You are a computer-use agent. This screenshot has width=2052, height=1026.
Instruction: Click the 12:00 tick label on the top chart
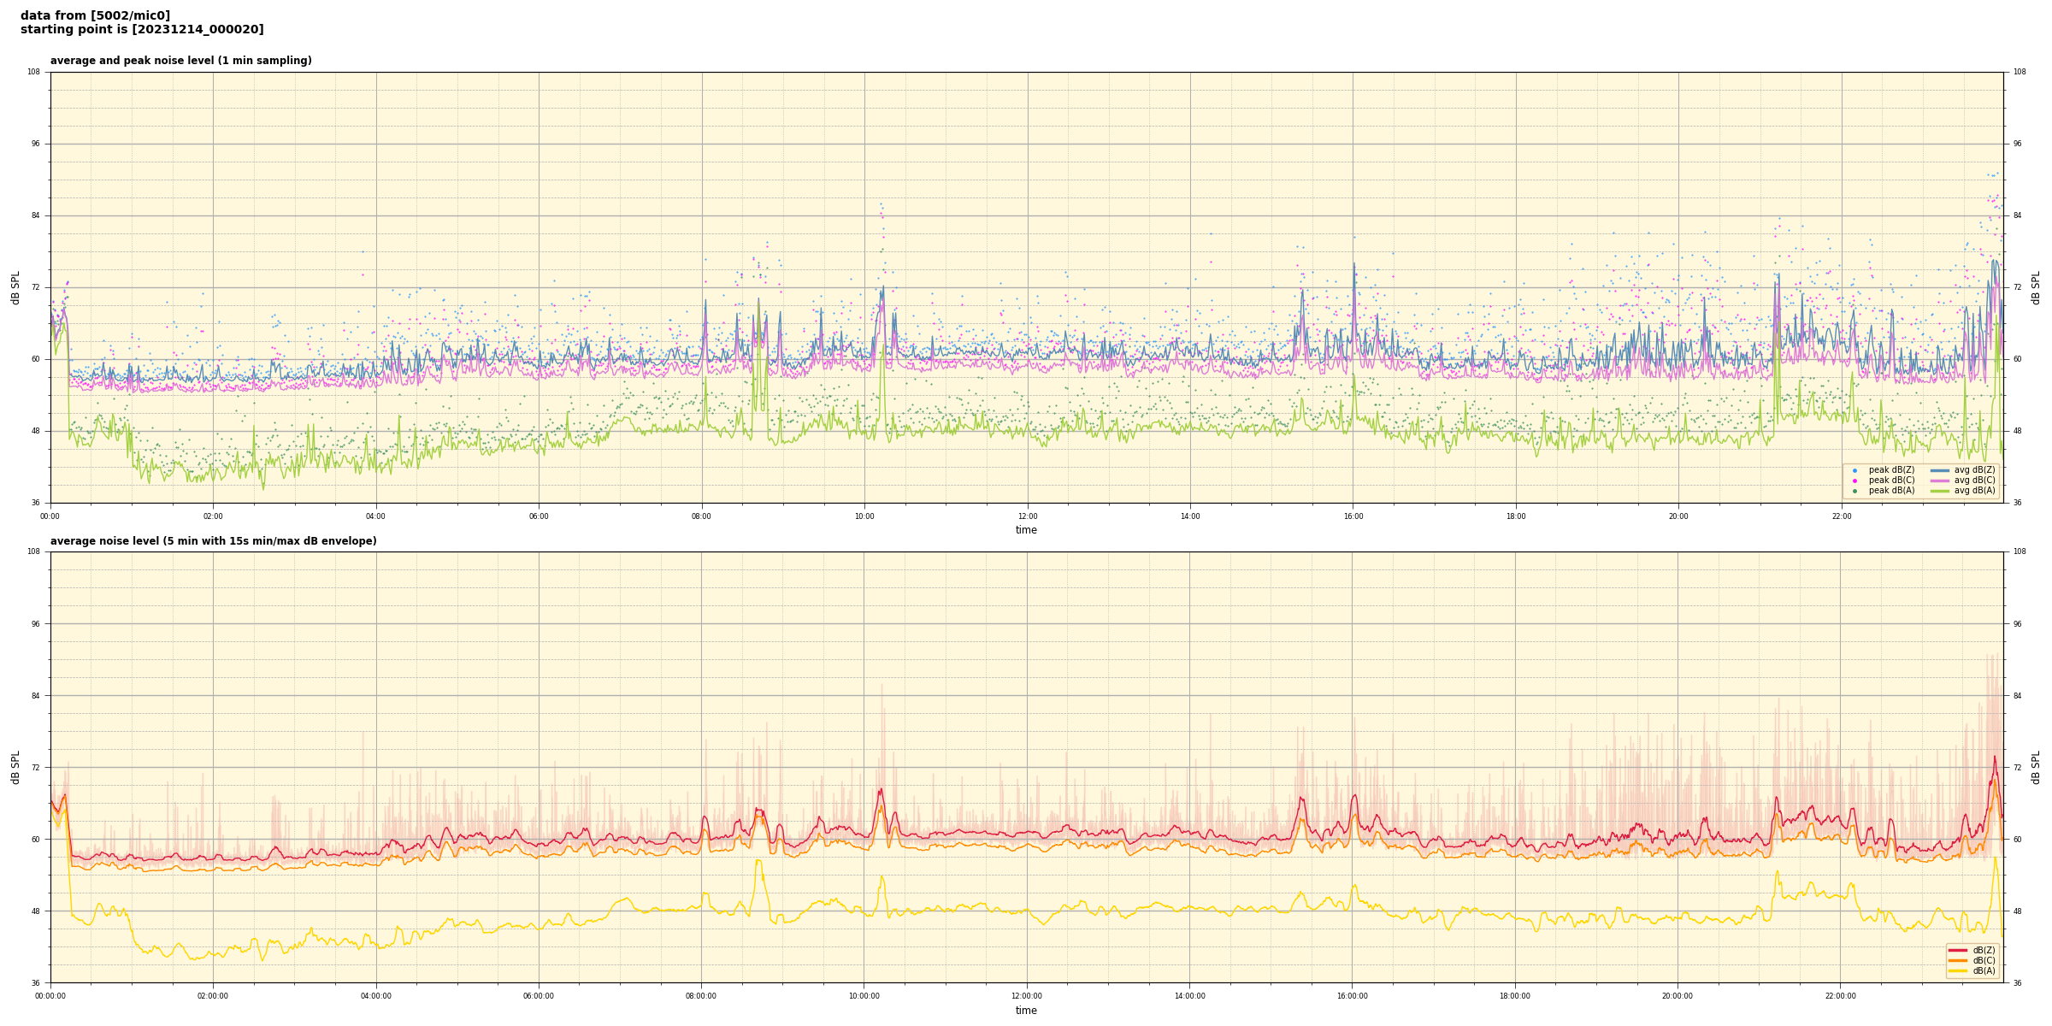coord(1027,516)
